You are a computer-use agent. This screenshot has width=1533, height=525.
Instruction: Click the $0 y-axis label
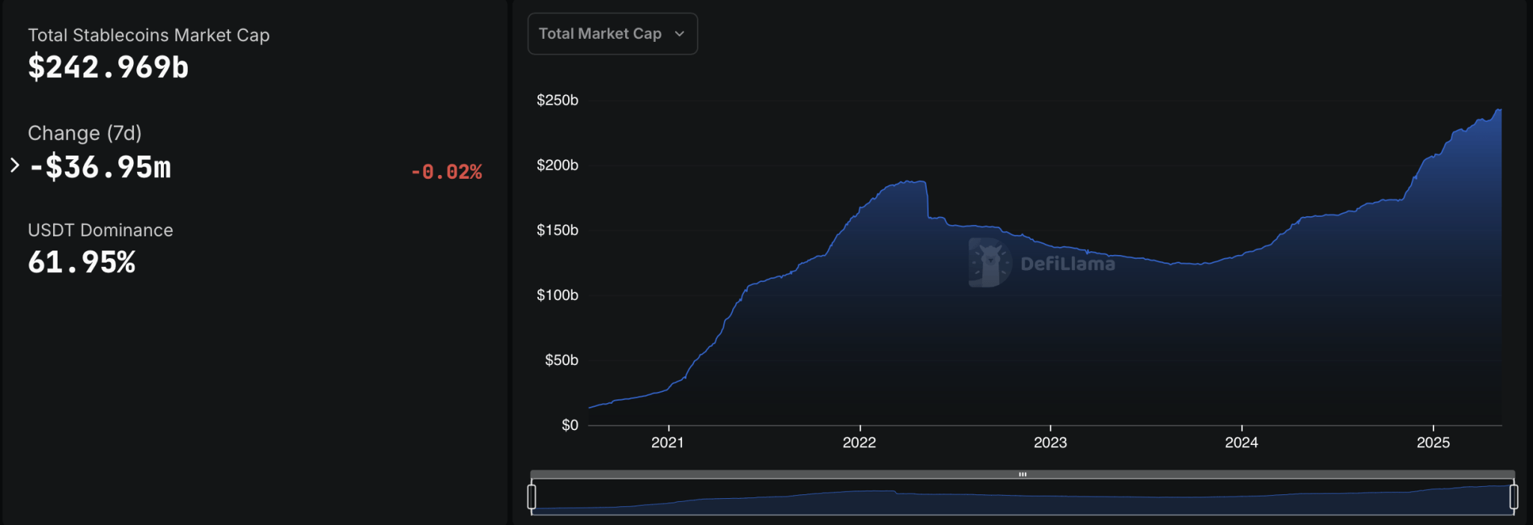570,426
